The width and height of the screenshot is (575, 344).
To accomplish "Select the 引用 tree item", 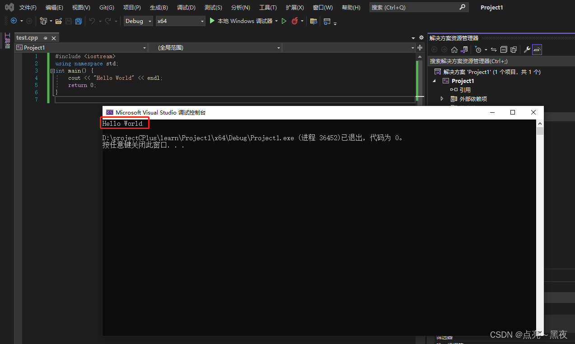I will [461, 90].
